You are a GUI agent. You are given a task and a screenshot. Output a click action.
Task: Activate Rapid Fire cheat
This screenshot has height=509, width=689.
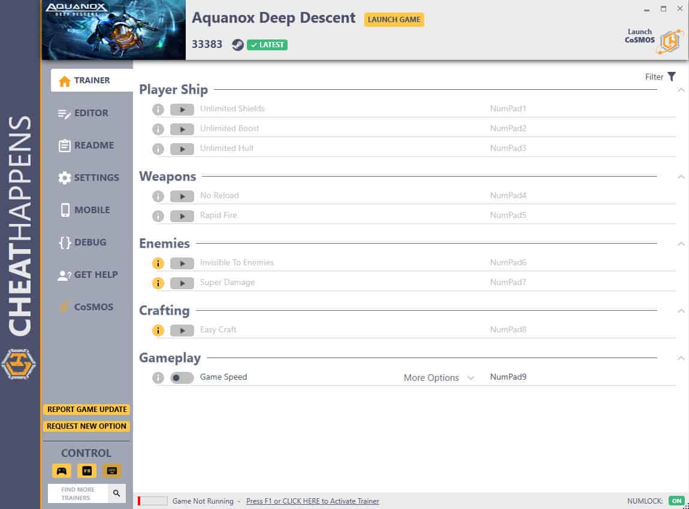coord(182,216)
